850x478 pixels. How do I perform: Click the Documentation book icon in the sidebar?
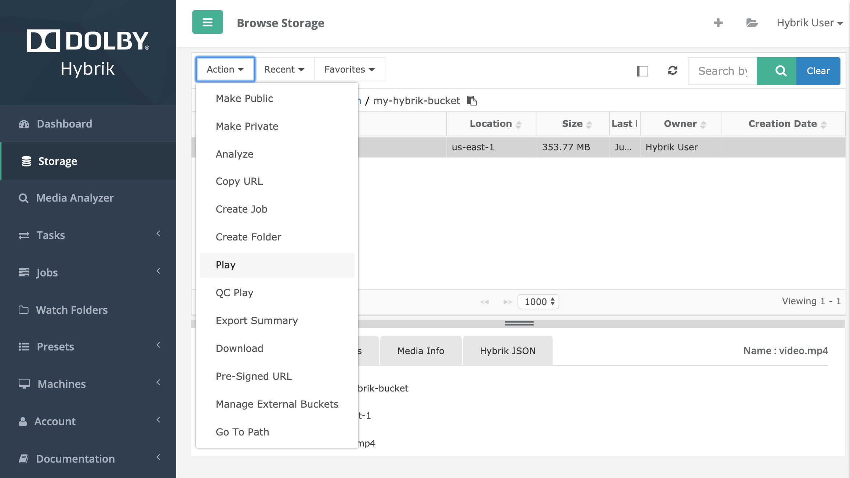pyautogui.click(x=23, y=459)
